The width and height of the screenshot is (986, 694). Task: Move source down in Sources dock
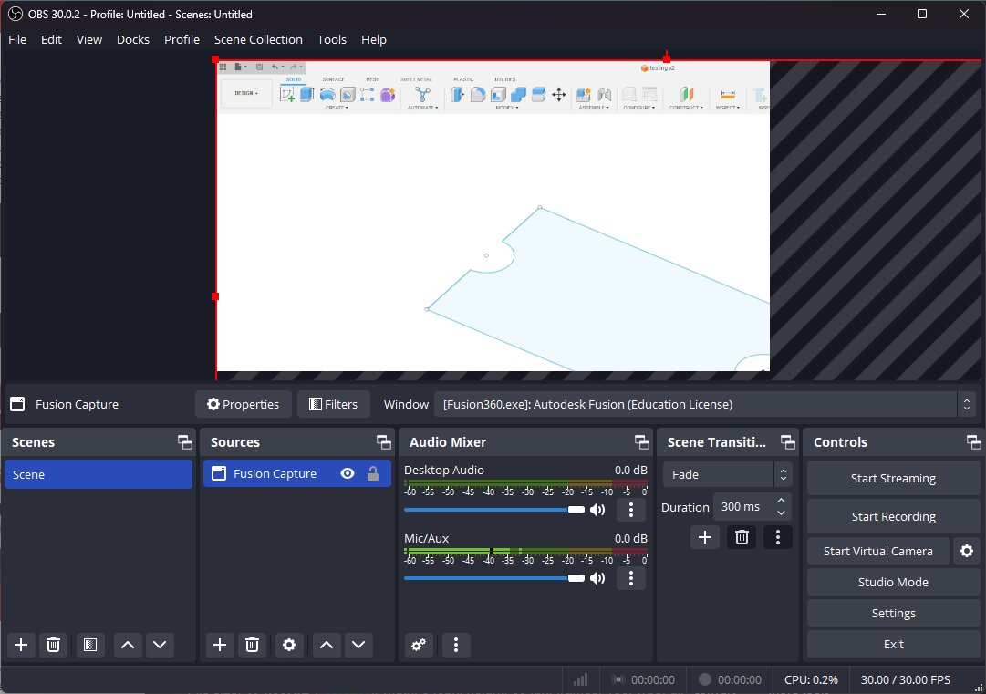[x=358, y=645]
